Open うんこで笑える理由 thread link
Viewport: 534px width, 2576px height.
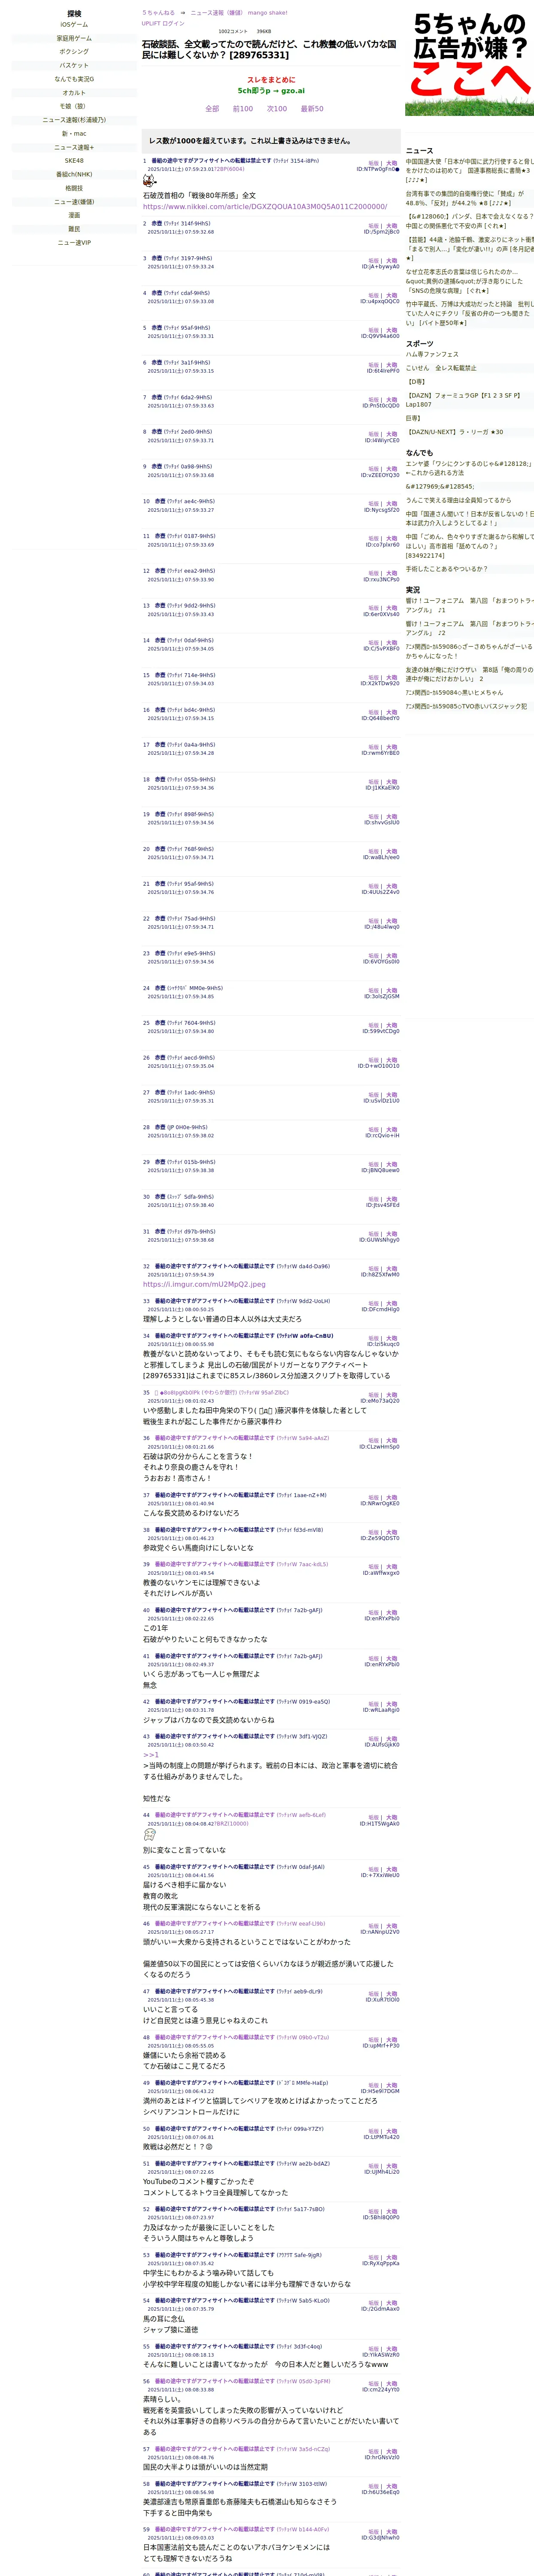click(x=458, y=500)
